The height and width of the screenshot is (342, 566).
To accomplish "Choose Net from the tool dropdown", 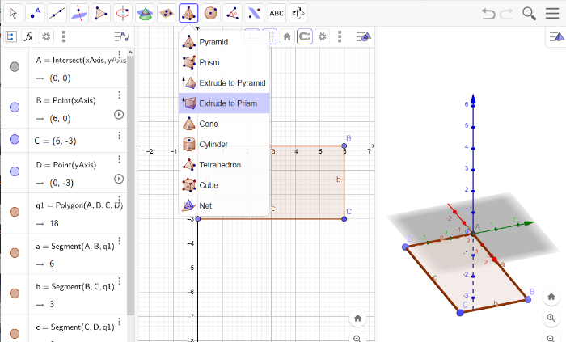I will tap(224, 205).
